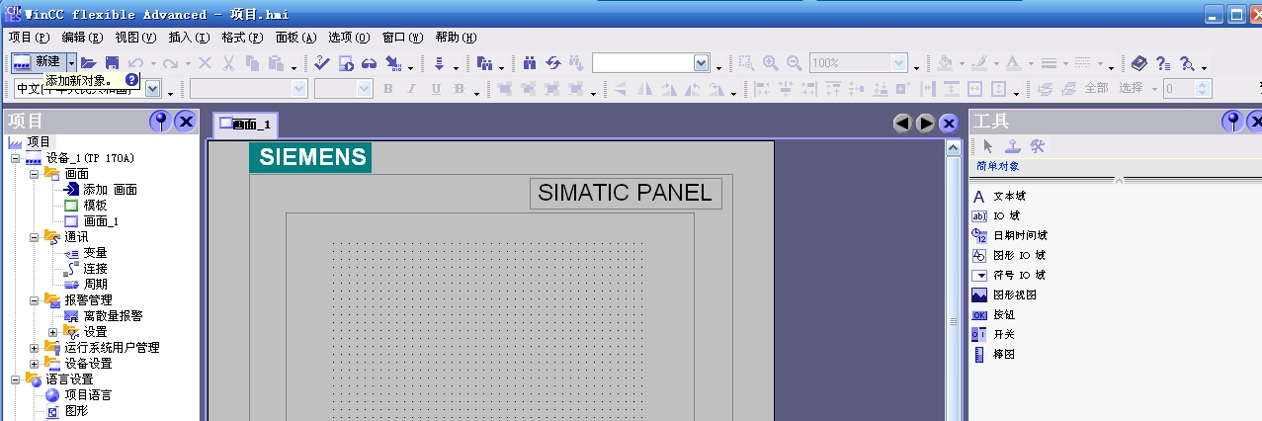This screenshot has width=1262, height=421.
Task: Select the 按钮 object in tools panel
Action: pyautogui.click(x=1003, y=314)
